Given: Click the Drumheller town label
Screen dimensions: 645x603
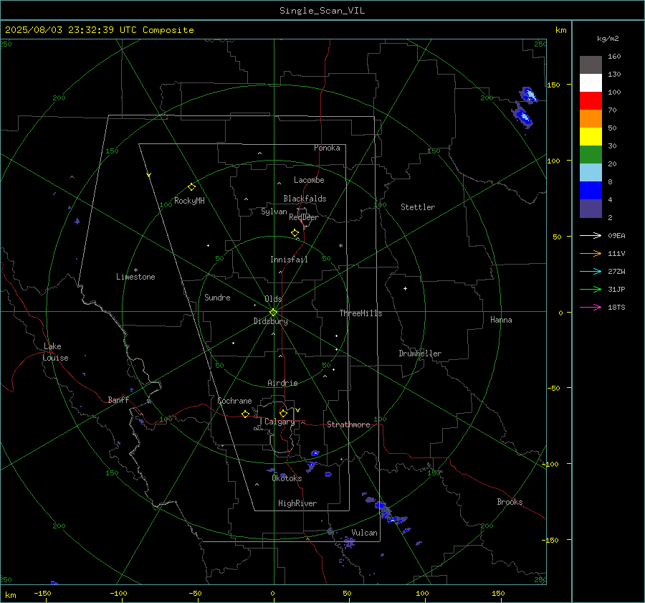Looking at the screenshot, I should pos(420,353).
